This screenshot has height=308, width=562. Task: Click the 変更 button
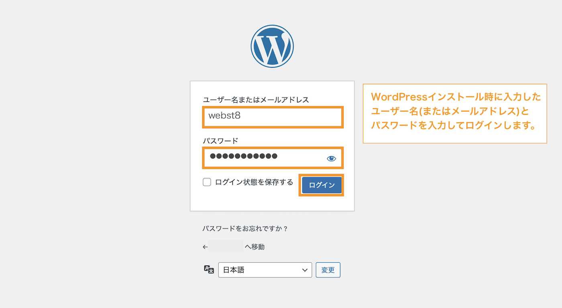click(328, 270)
